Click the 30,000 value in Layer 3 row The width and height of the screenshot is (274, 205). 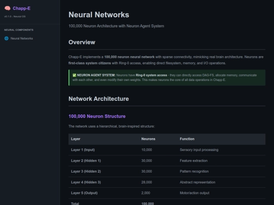coord(147,172)
